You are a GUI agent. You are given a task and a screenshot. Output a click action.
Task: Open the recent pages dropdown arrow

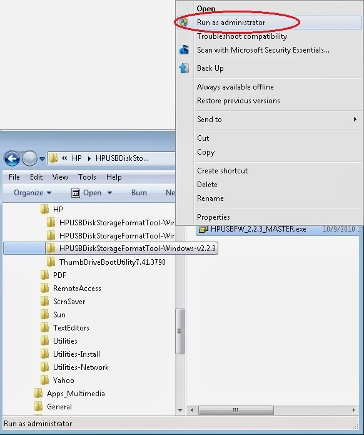click(x=42, y=159)
